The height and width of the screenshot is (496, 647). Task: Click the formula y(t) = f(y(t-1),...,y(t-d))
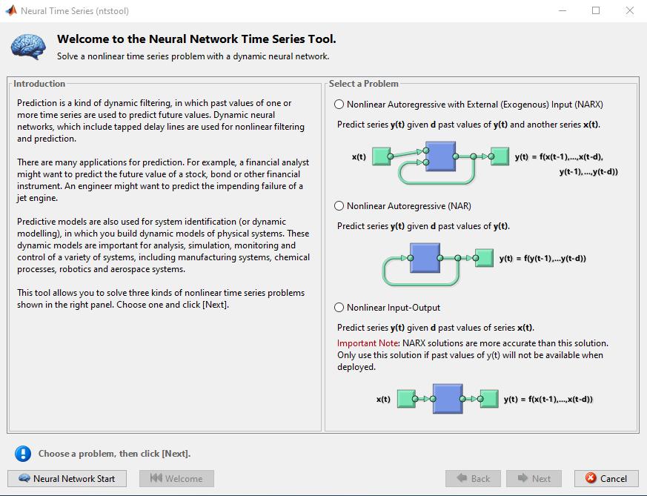[x=543, y=258]
